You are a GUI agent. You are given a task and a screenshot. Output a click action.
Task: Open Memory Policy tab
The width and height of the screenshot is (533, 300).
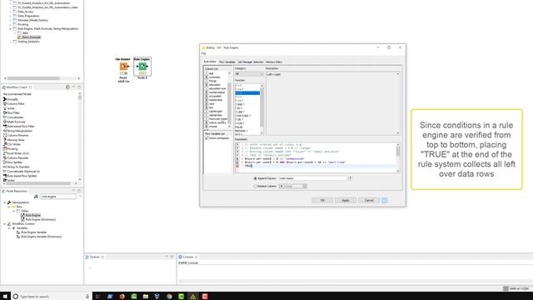(x=274, y=62)
